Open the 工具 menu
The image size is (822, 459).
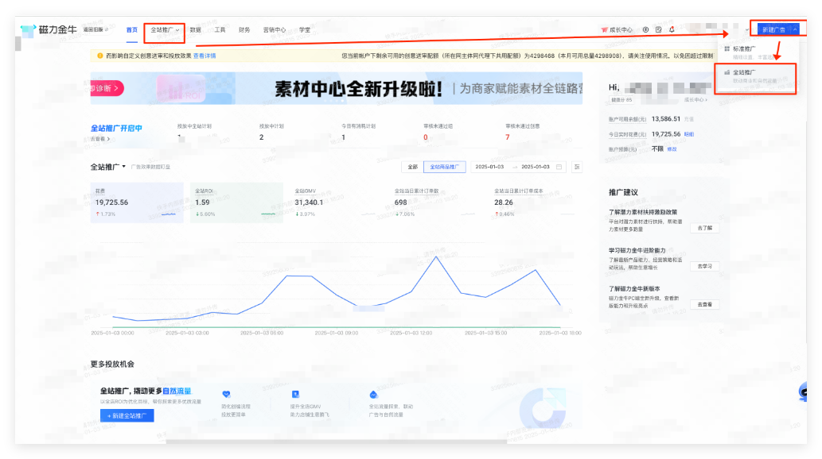pos(220,30)
